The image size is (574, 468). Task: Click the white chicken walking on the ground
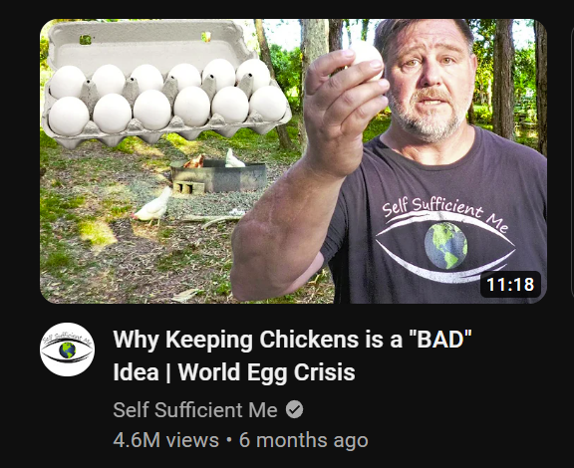(152, 207)
